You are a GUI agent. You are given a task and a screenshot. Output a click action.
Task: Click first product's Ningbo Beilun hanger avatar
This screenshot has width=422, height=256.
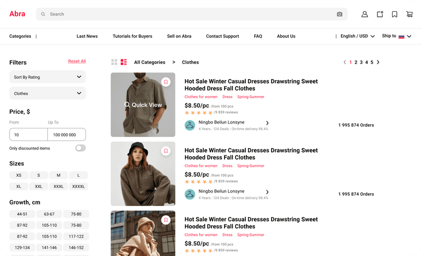(x=190, y=125)
